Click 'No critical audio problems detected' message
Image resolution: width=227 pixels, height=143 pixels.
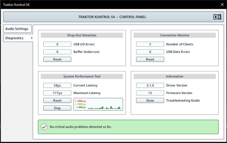81,127
